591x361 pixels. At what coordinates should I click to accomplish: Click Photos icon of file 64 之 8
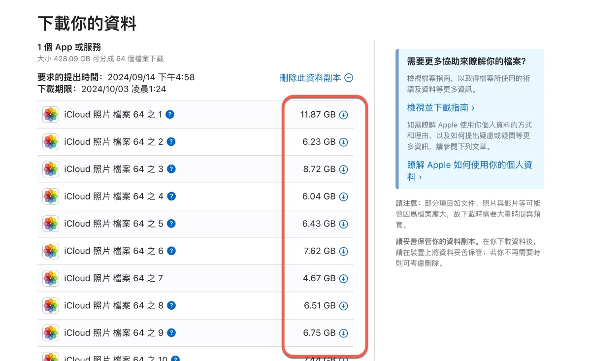51,305
